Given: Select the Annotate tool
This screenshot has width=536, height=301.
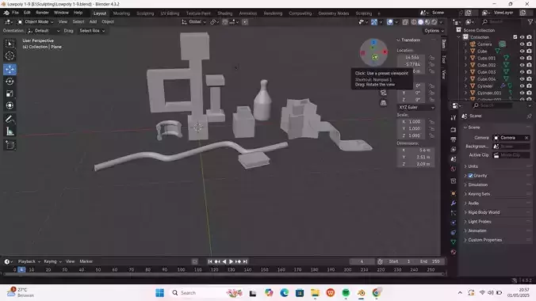Looking at the screenshot, I should 10,120.
